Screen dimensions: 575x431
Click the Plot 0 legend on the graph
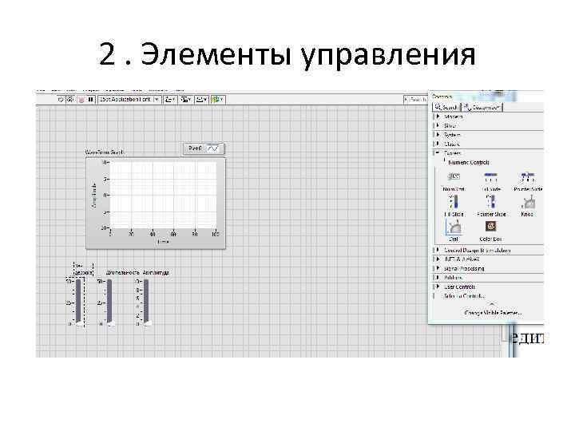pyautogui.click(x=204, y=148)
